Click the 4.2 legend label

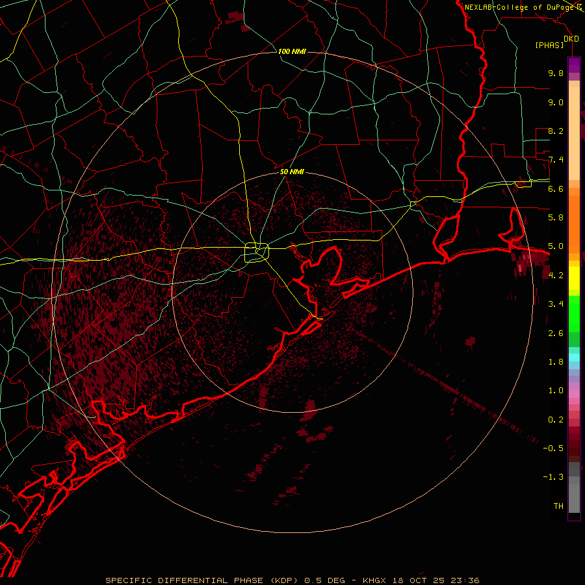tap(556, 276)
